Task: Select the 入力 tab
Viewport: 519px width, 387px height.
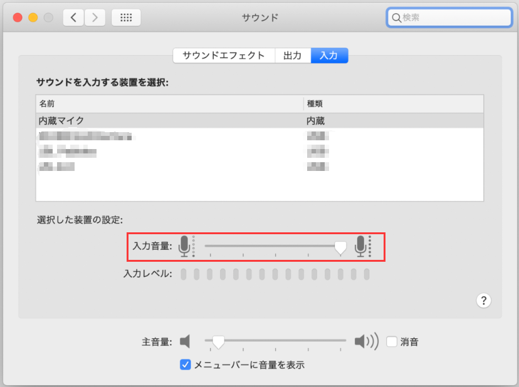Action: click(329, 56)
